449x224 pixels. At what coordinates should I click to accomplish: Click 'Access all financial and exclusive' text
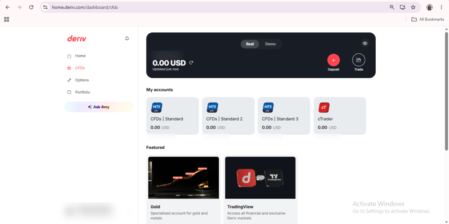click(x=256, y=213)
